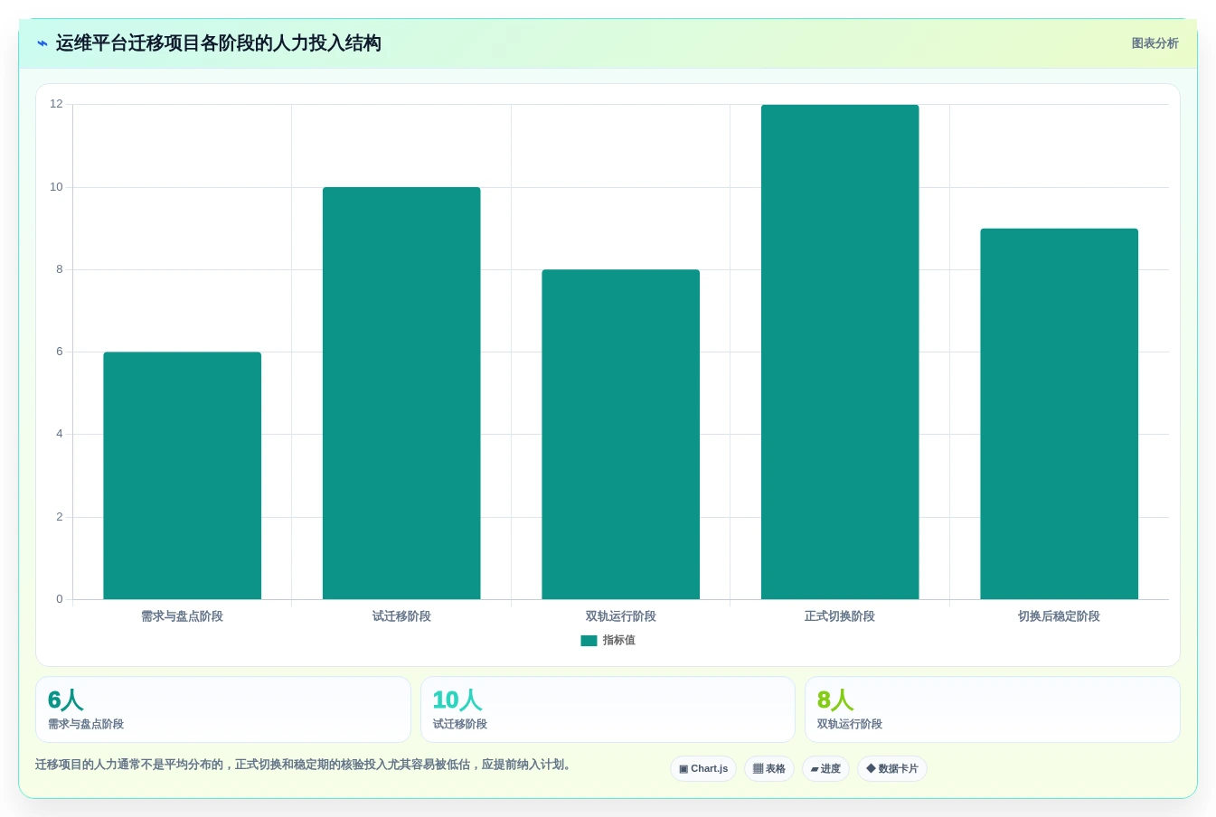Click the y-axis value 4
The image size is (1216, 817).
pyautogui.click(x=60, y=434)
